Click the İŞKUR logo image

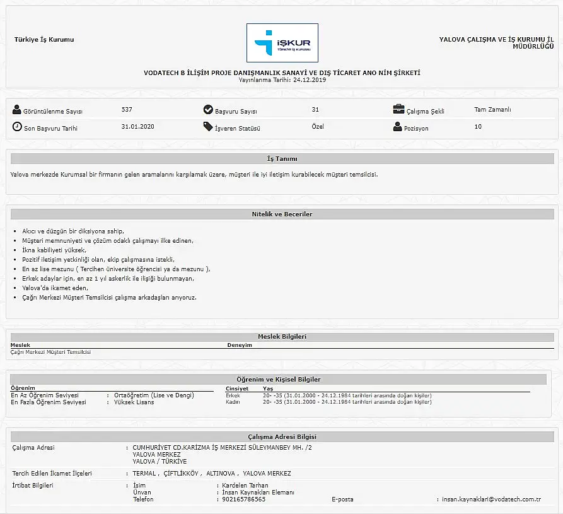tap(282, 43)
